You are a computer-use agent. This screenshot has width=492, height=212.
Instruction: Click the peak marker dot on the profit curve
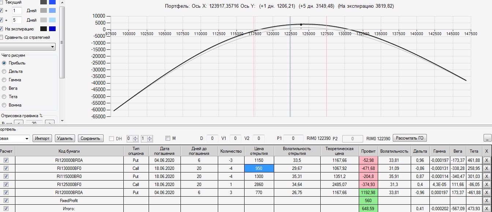[301, 25]
